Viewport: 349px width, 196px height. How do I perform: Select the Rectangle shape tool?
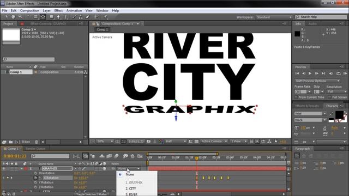[x=52, y=17]
